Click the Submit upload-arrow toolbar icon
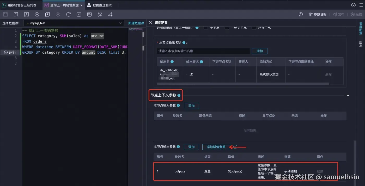Image resolution: width=365 pixels, height=186 pixels. coord(16,15)
